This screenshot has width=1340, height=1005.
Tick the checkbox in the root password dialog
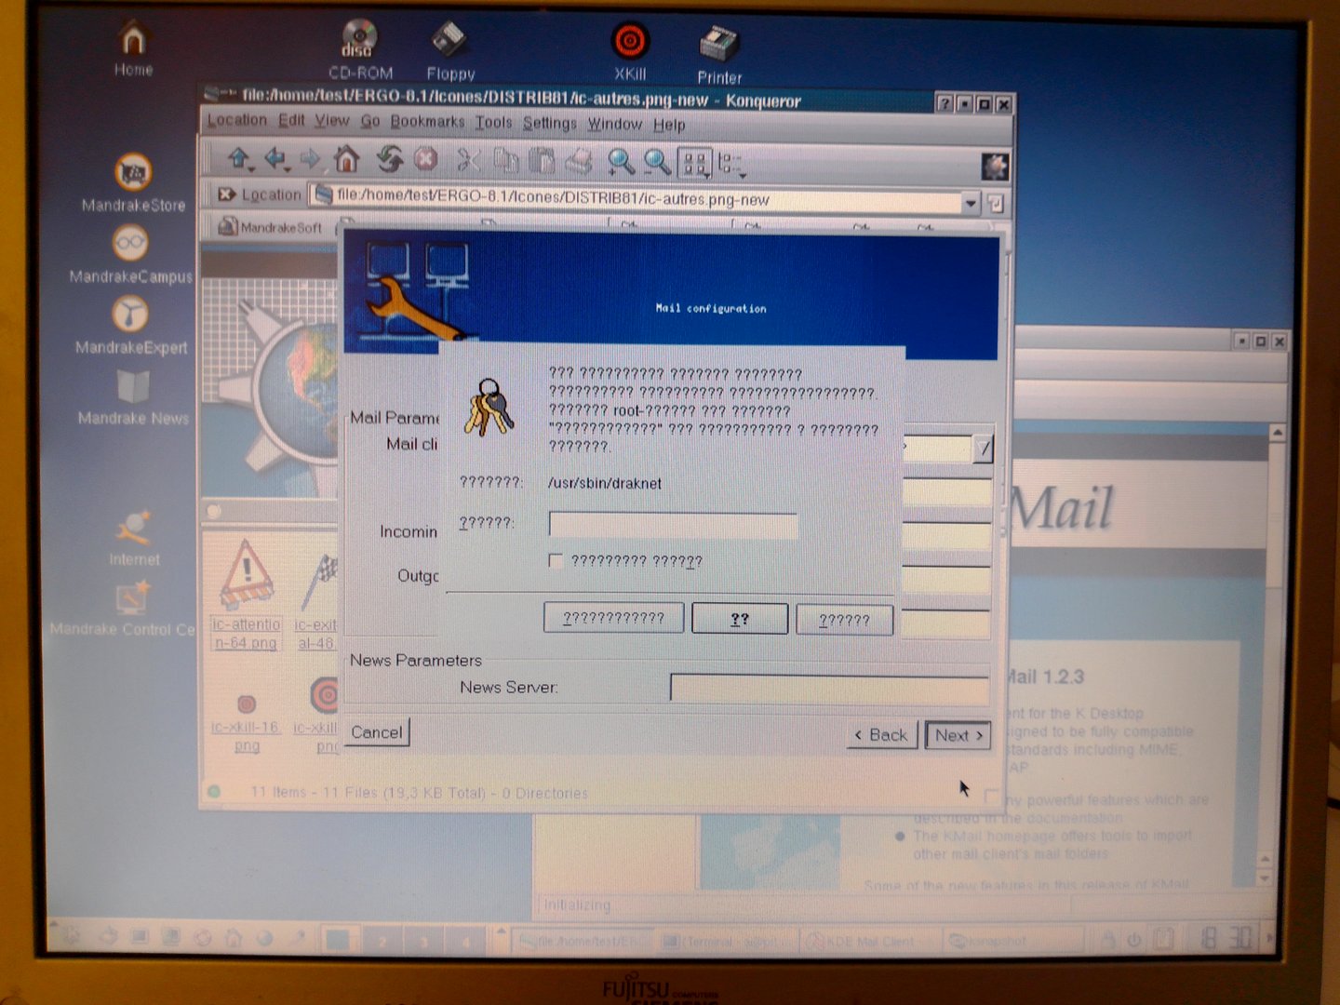click(x=556, y=560)
